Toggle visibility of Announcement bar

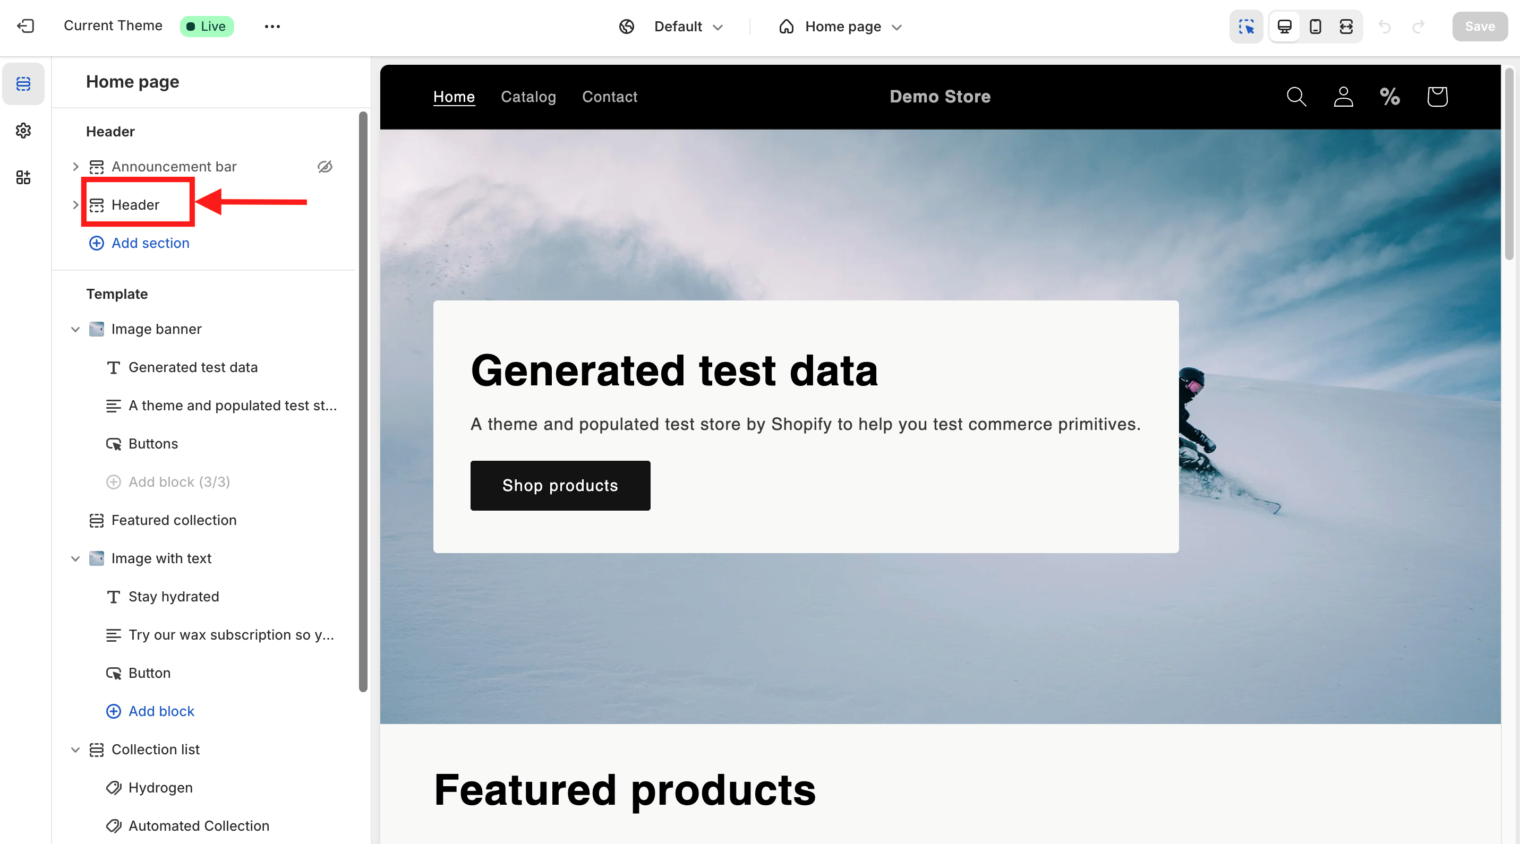tap(325, 167)
